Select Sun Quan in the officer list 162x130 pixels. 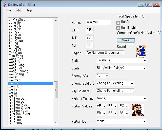click(x=15, y=41)
